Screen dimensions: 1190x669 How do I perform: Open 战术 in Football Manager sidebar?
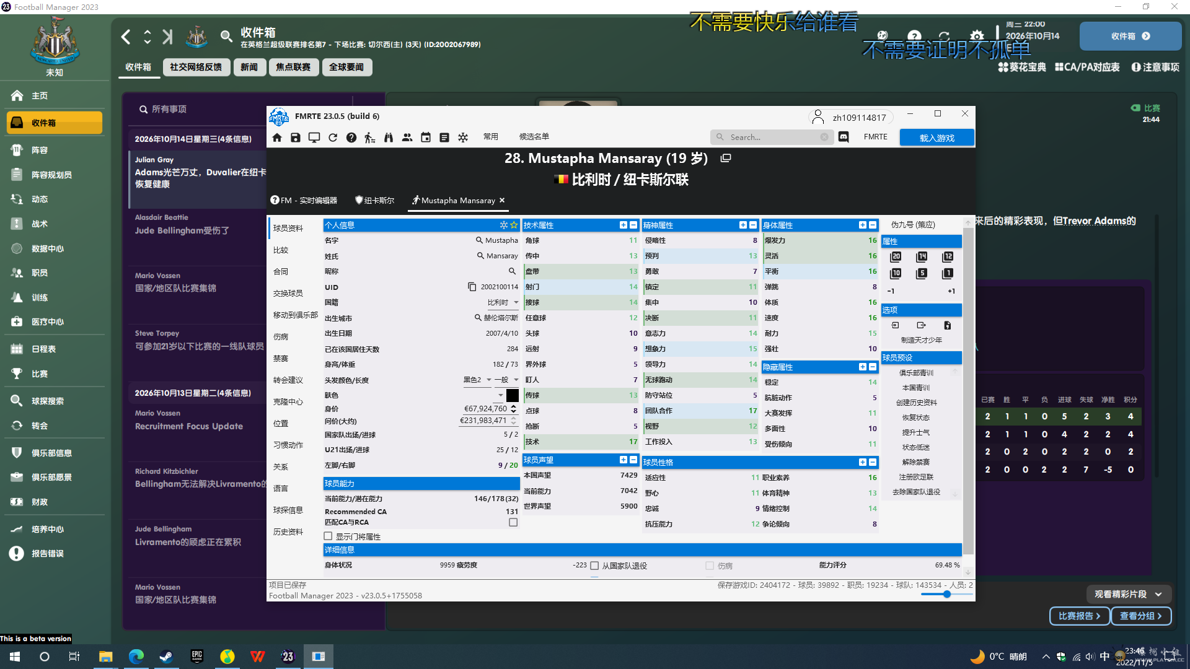[40, 224]
